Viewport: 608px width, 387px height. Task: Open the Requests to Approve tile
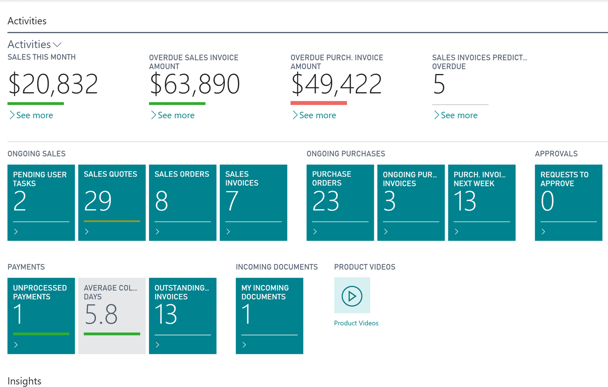568,202
